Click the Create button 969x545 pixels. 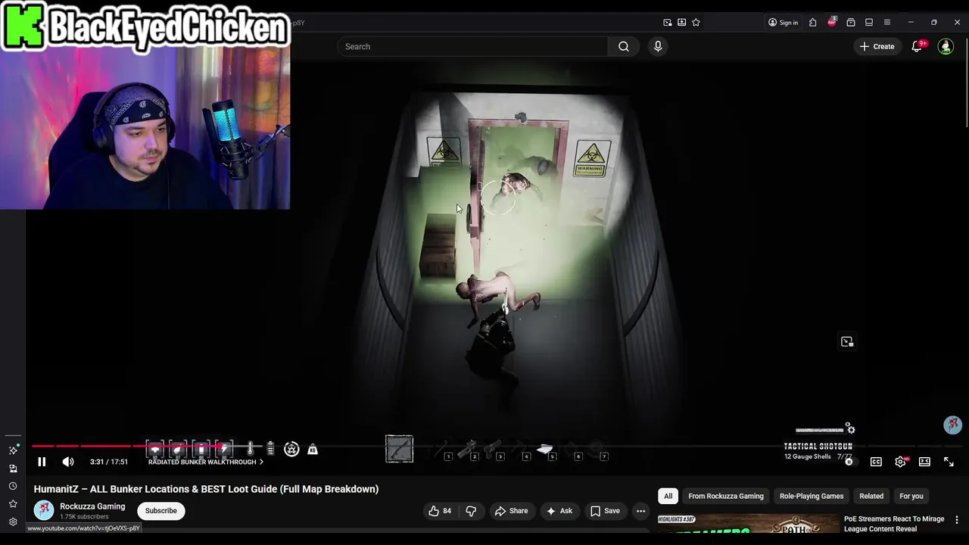pos(877,46)
